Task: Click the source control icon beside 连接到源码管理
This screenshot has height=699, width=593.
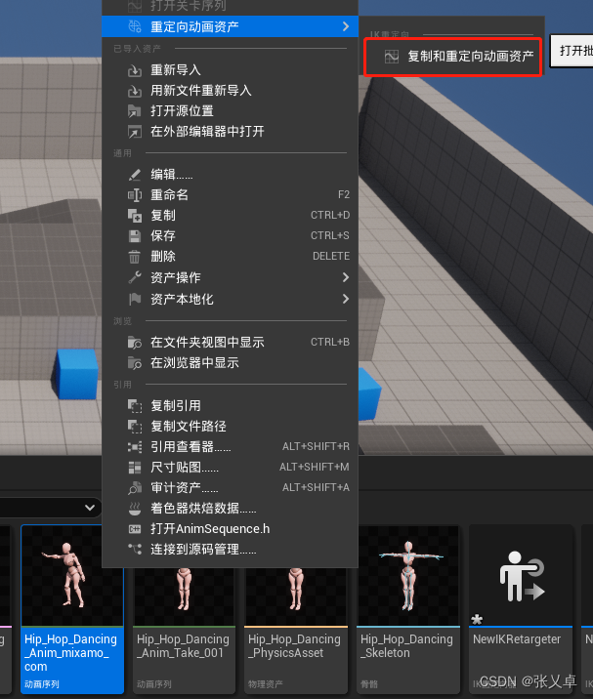Action: click(135, 550)
